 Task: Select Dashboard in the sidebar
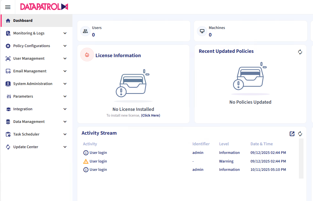pos(23,21)
